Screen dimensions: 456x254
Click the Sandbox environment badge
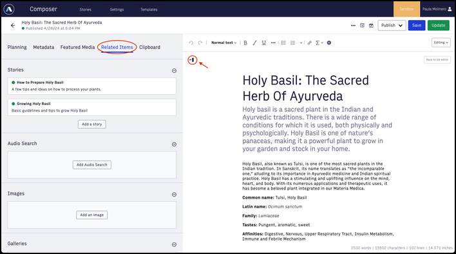tap(406, 9)
